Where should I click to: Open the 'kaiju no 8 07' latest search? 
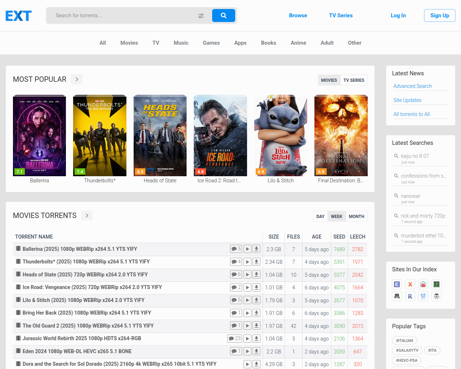(x=415, y=156)
